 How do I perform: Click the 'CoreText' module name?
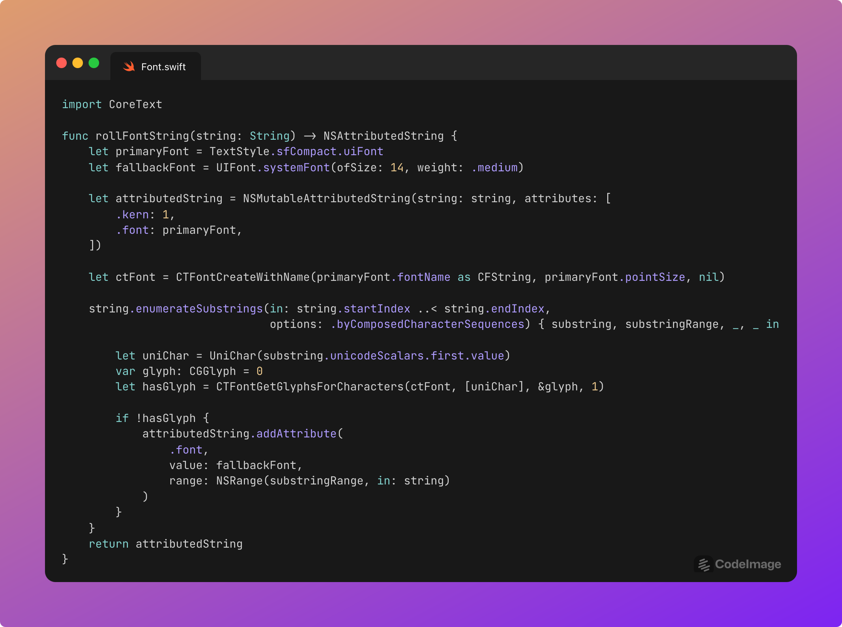(136, 104)
